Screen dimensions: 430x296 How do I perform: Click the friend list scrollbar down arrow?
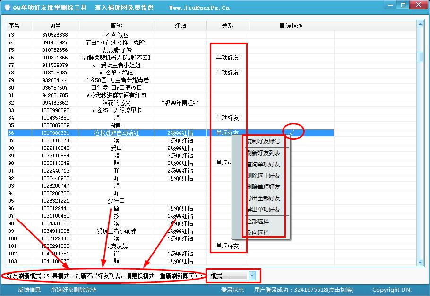(420, 263)
